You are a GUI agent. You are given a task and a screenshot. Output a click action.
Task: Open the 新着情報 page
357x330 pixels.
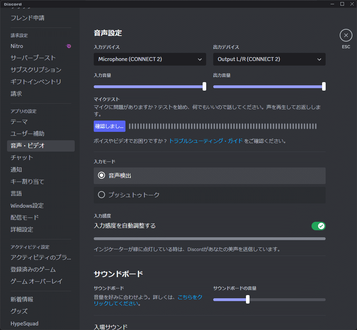22,299
